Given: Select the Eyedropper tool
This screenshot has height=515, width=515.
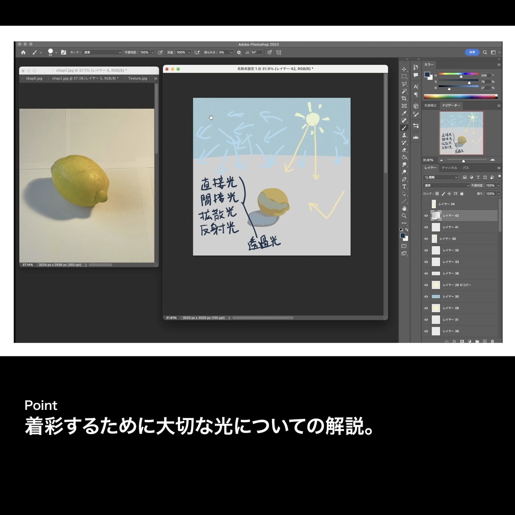Looking at the screenshot, I should click(405, 114).
